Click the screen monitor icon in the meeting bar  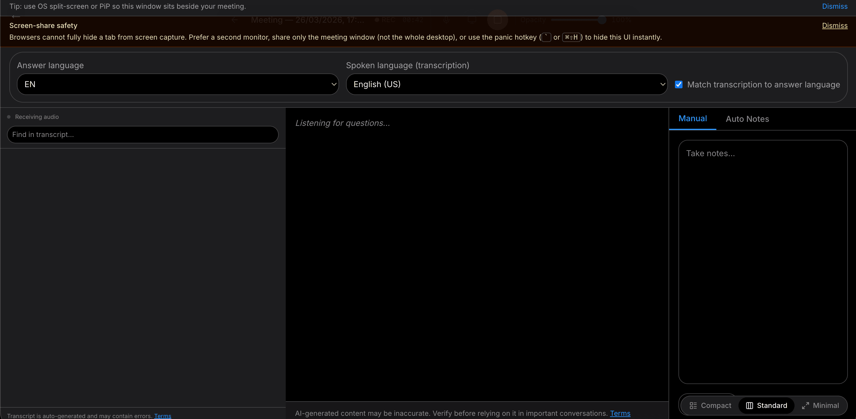472,20
